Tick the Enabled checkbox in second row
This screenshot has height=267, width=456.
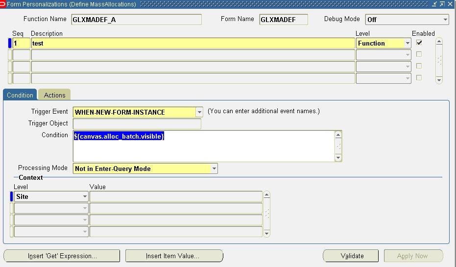click(419, 54)
